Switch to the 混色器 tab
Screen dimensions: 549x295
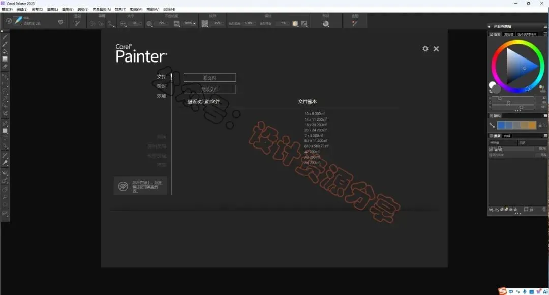pyautogui.click(x=508, y=34)
